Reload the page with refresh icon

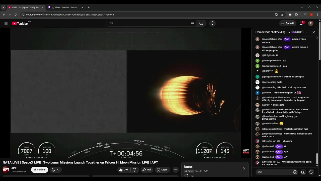click(x=16, y=15)
